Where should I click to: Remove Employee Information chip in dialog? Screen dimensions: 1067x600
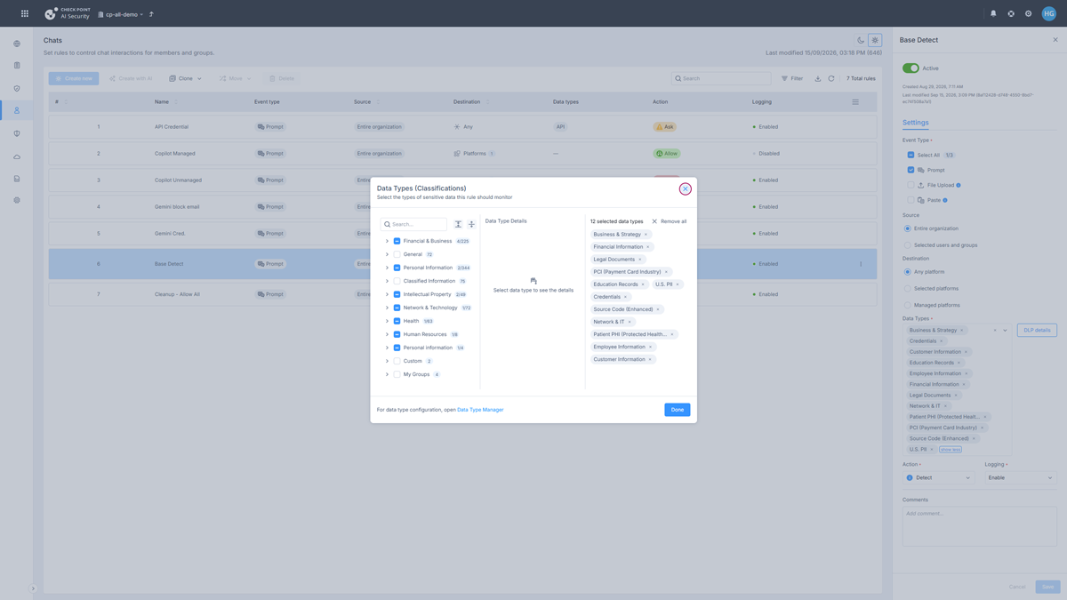(650, 347)
